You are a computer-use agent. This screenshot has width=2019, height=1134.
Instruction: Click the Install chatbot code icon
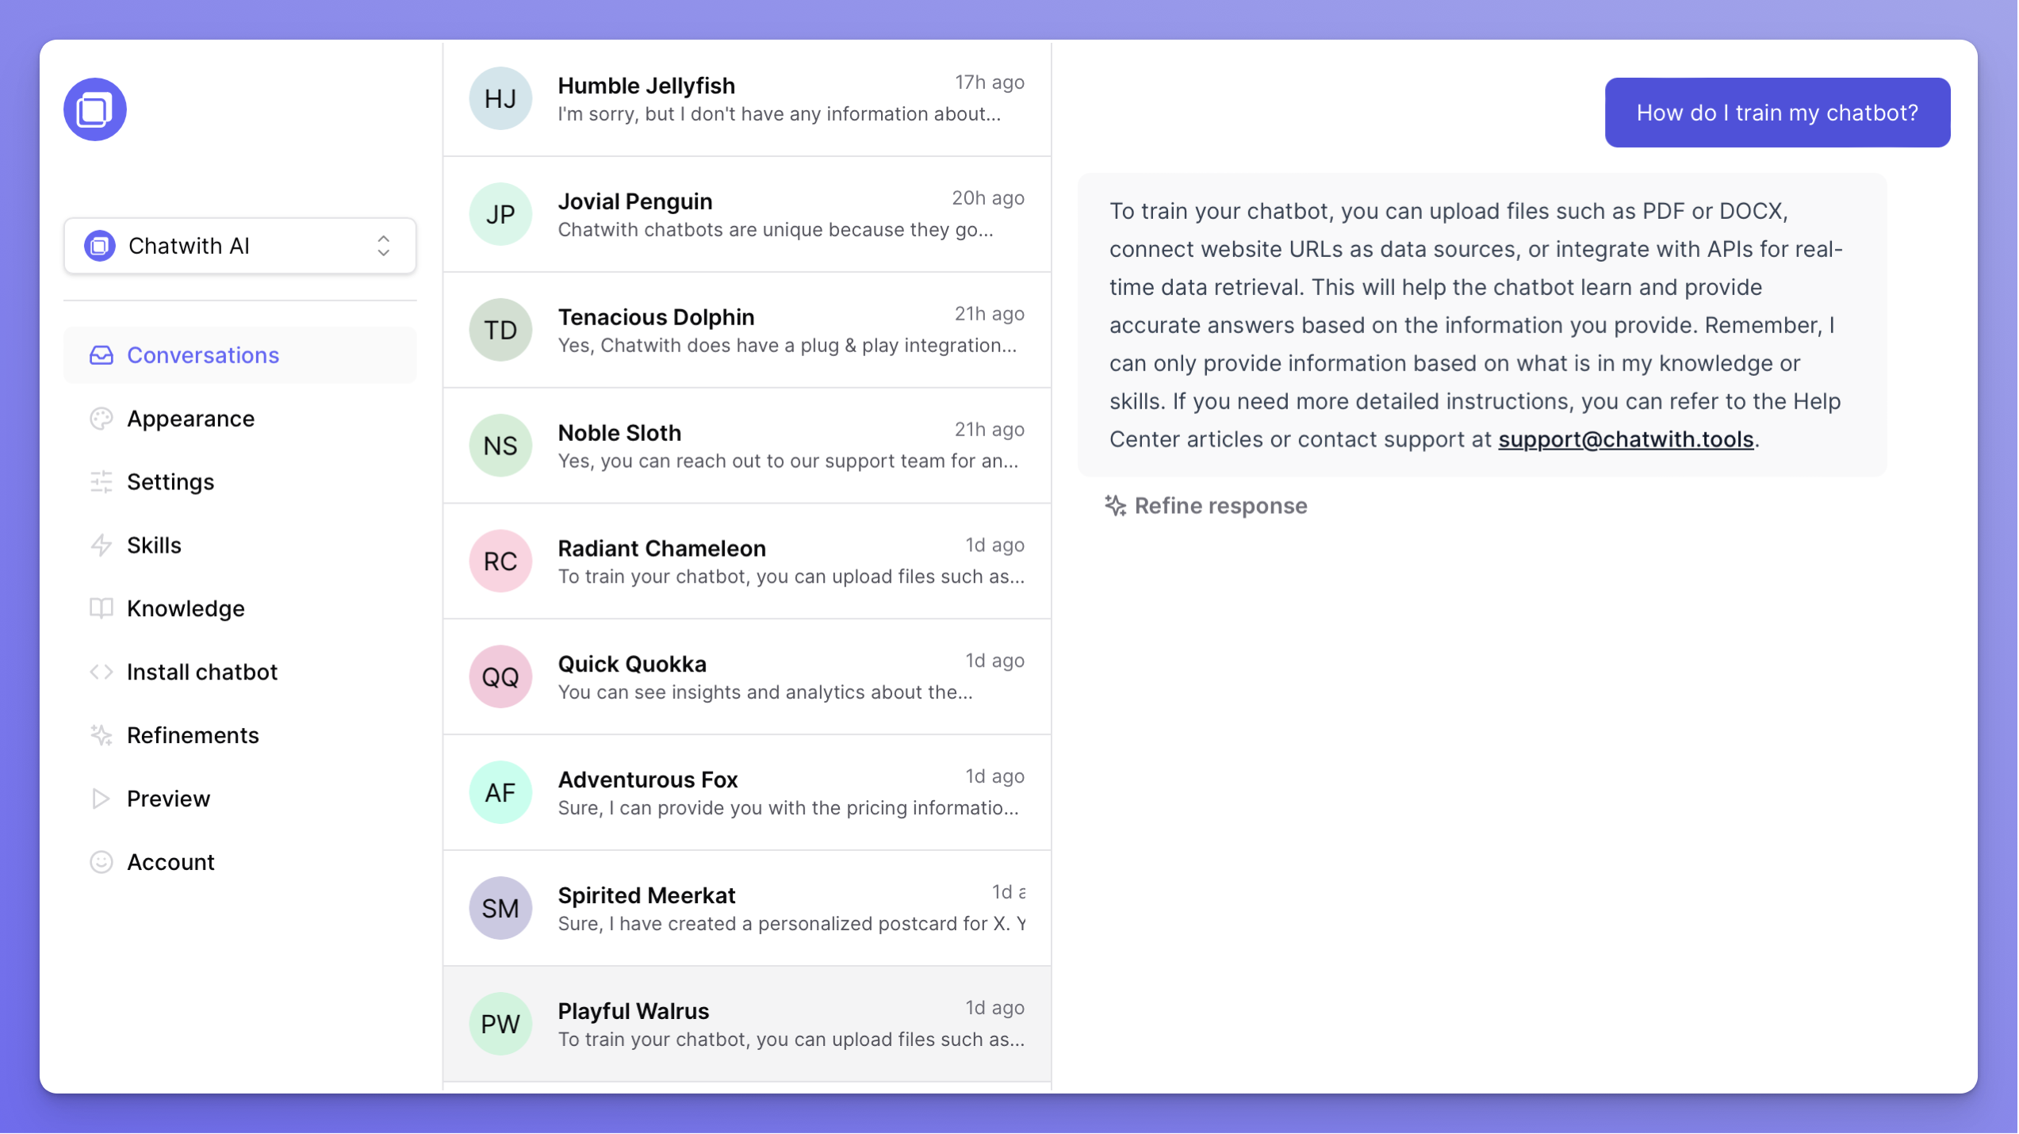pos(102,672)
